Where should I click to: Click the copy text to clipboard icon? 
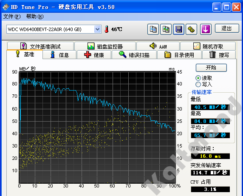click(153, 29)
